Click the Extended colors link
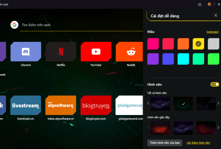Image resolution: width=221 pixels, height=149 pixels. tap(212, 32)
